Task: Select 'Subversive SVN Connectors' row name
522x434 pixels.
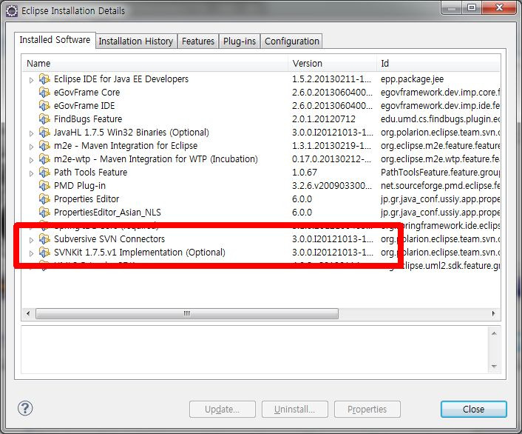Action: [109, 239]
